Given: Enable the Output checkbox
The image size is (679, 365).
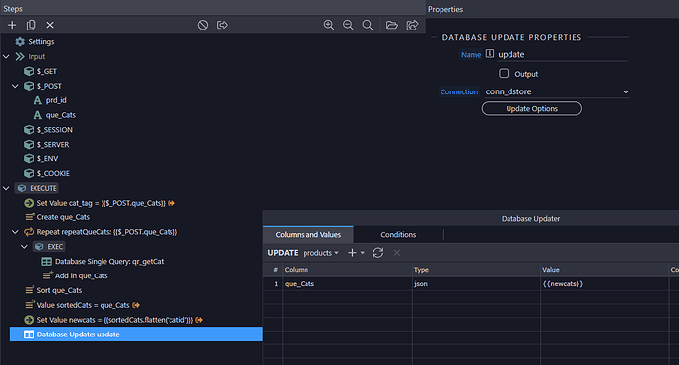Looking at the screenshot, I should coord(504,73).
